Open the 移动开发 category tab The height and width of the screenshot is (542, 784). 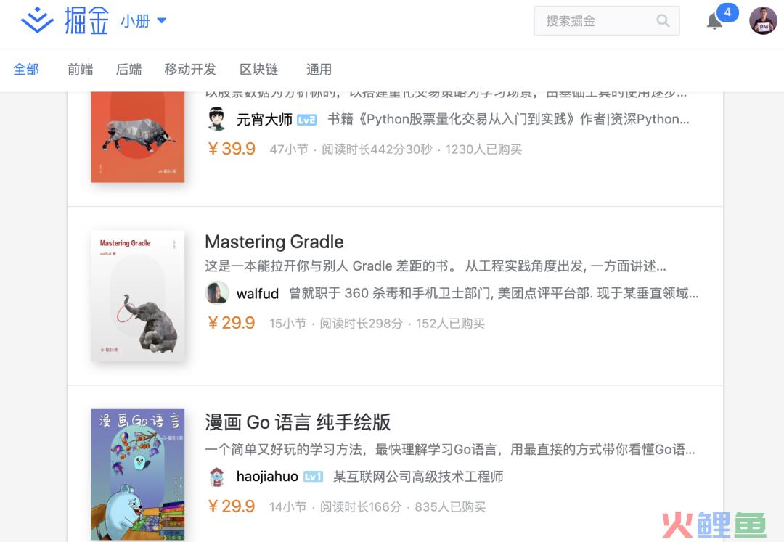190,70
